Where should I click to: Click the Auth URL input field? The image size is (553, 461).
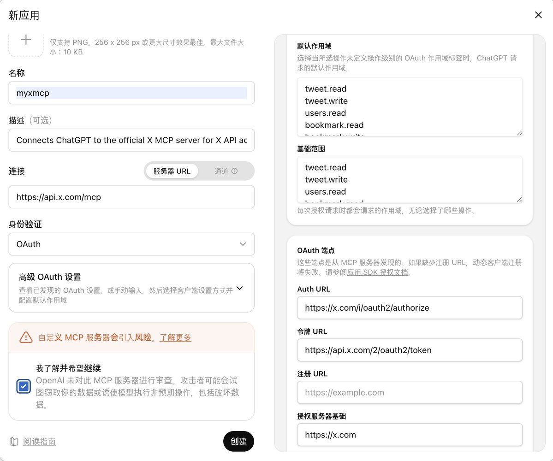[x=410, y=307]
